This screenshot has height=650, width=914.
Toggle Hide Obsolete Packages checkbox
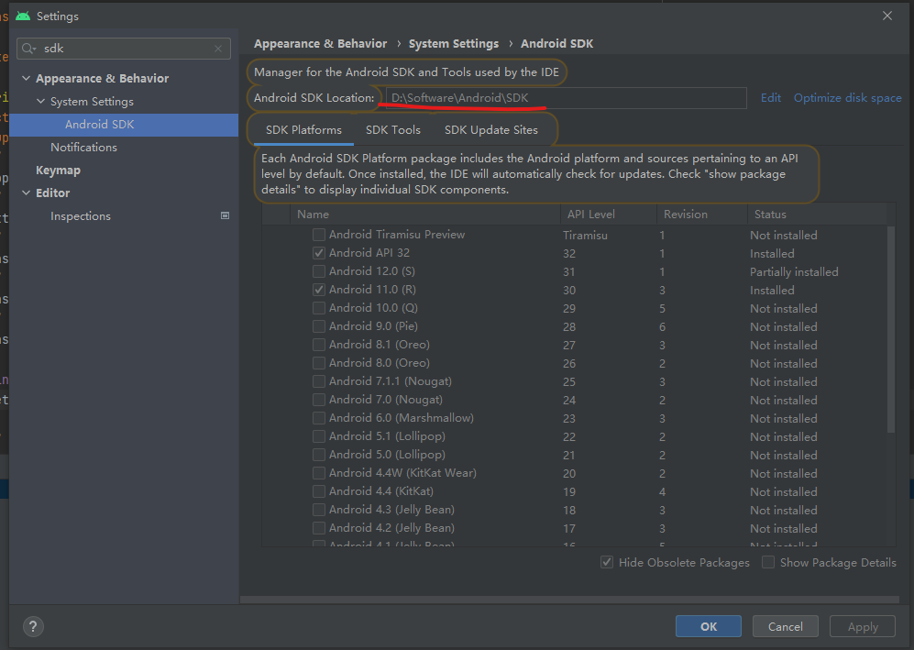[x=607, y=563]
